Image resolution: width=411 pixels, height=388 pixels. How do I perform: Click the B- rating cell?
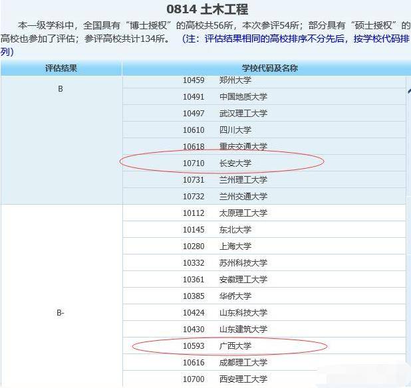61,296
